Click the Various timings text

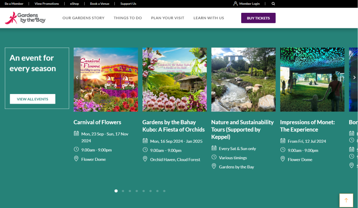[x=233, y=158]
